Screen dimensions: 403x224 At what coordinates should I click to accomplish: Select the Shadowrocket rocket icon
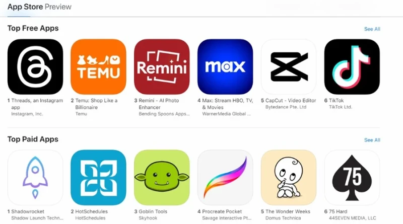coord(35,178)
